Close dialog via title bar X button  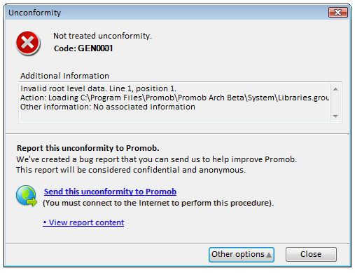pyautogui.click(x=338, y=12)
